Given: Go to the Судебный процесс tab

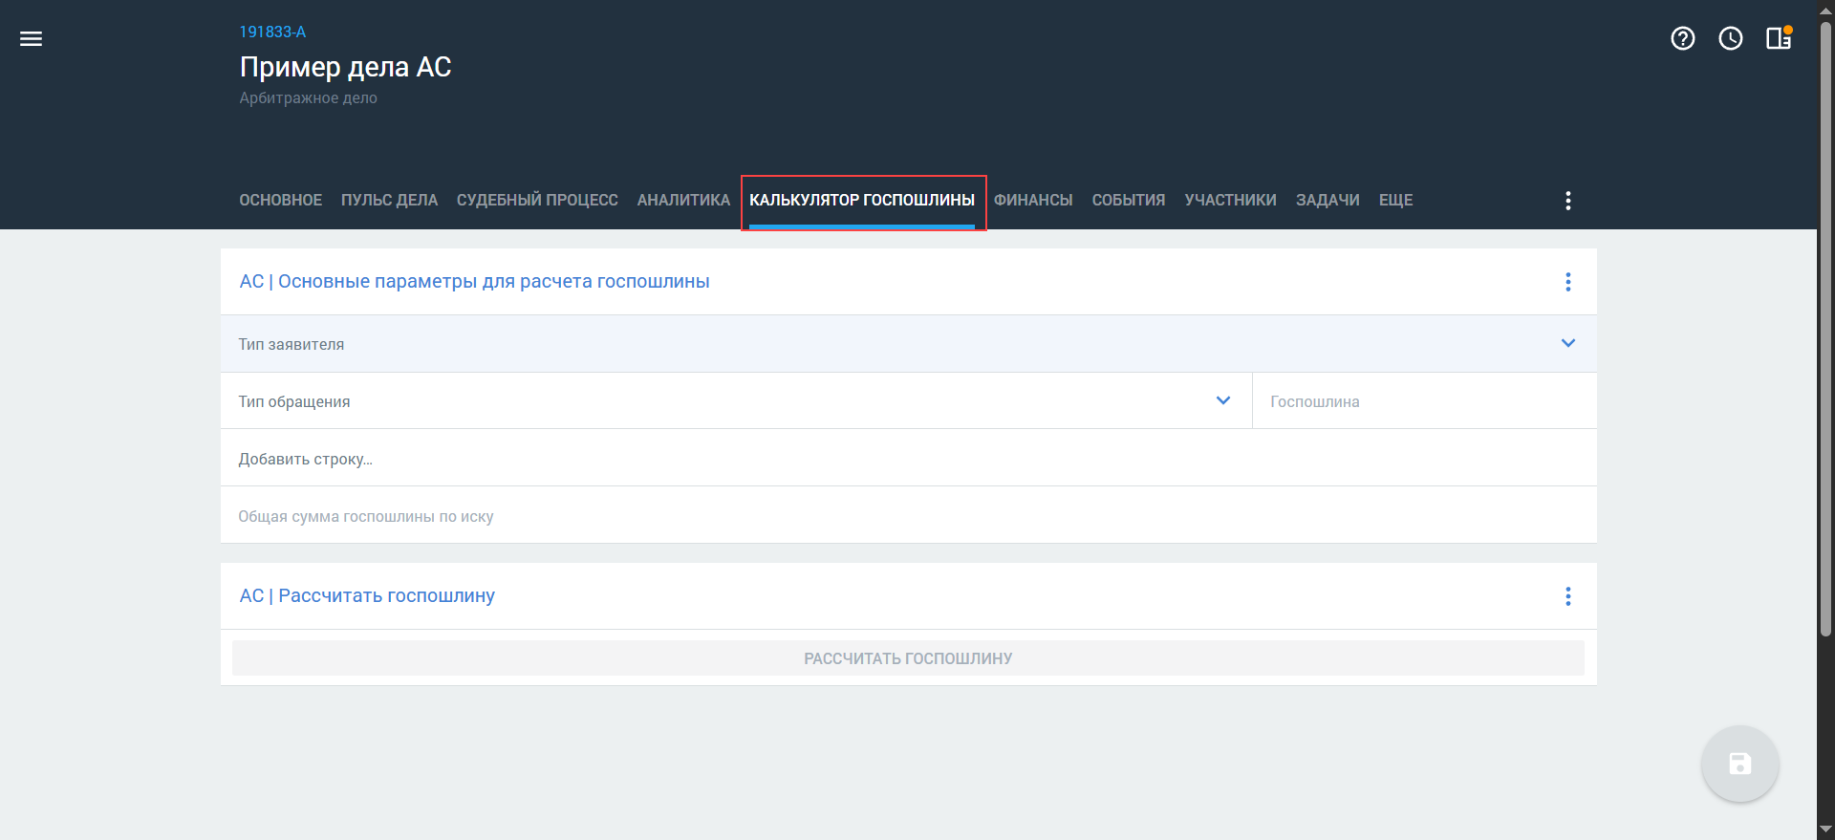Looking at the screenshot, I should 537,201.
